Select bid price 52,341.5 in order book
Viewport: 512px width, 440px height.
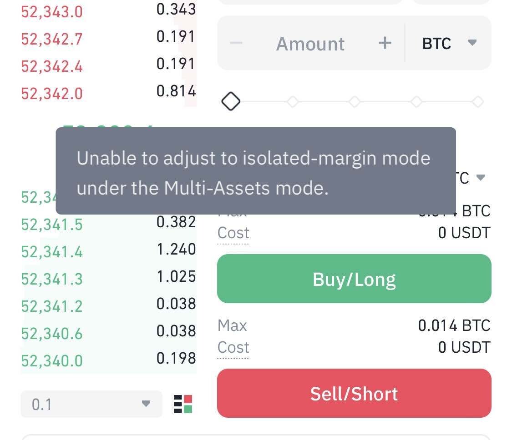52,224
